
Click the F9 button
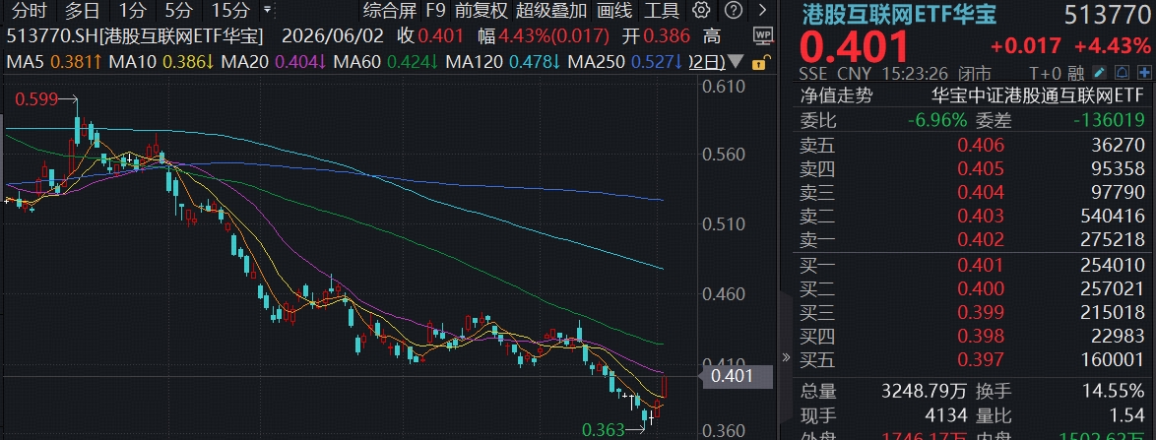436,10
